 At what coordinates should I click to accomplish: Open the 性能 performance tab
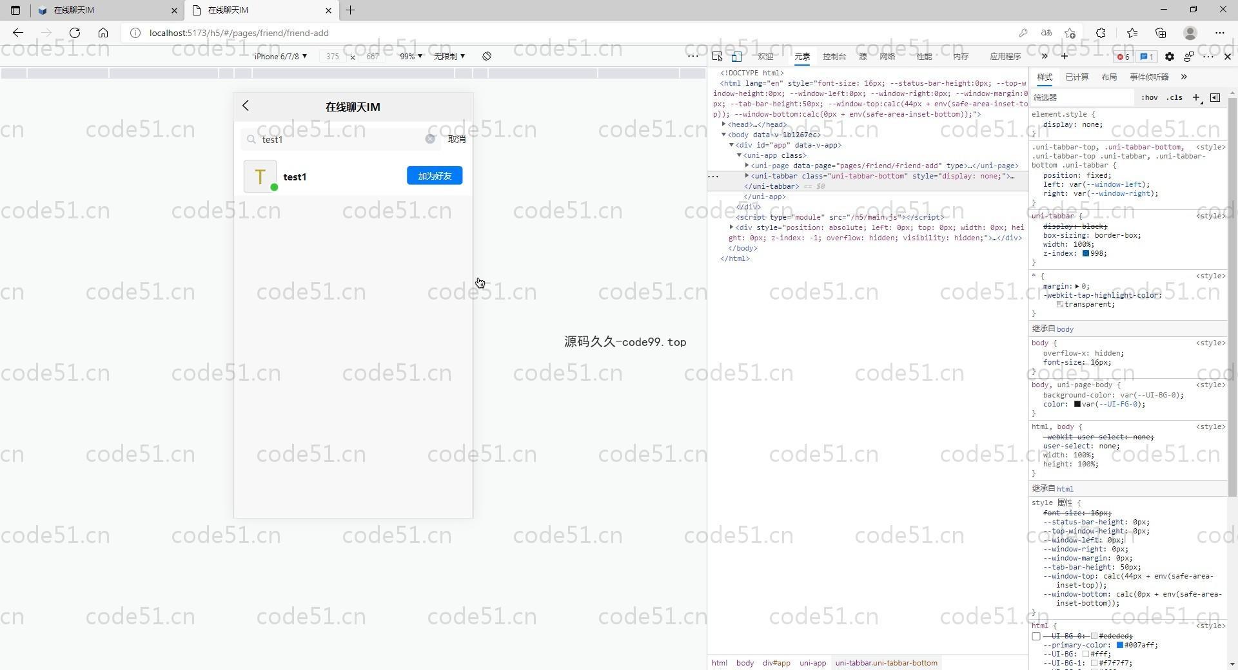click(924, 57)
